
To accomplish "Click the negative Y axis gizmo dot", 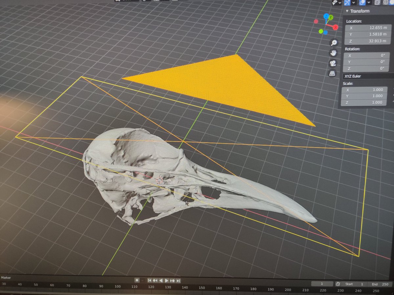I will click(321, 31).
